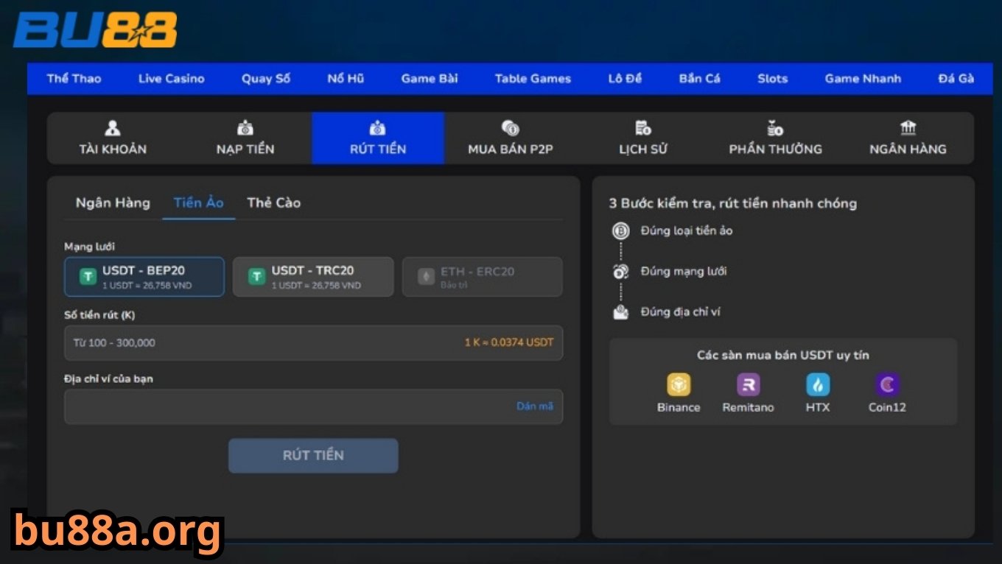1002x564 pixels.
Task: Select the HTX exchange icon
Action: (x=817, y=385)
